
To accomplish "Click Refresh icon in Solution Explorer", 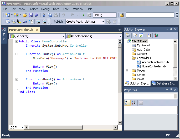I will point(141,35).
